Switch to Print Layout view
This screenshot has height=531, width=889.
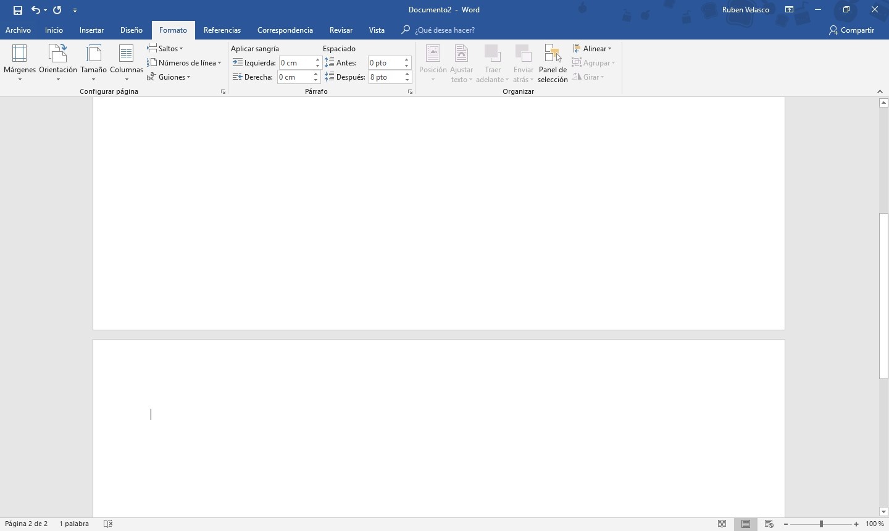(x=746, y=524)
